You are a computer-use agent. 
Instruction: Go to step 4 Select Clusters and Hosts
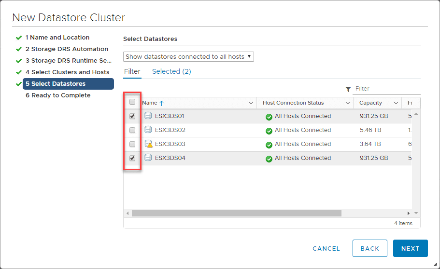point(67,72)
